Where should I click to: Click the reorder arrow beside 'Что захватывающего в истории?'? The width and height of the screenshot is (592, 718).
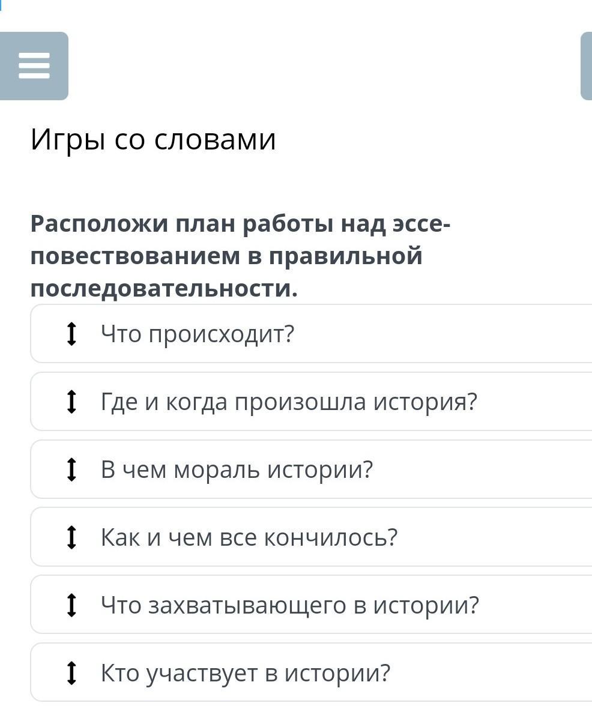(x=71, y=605)
